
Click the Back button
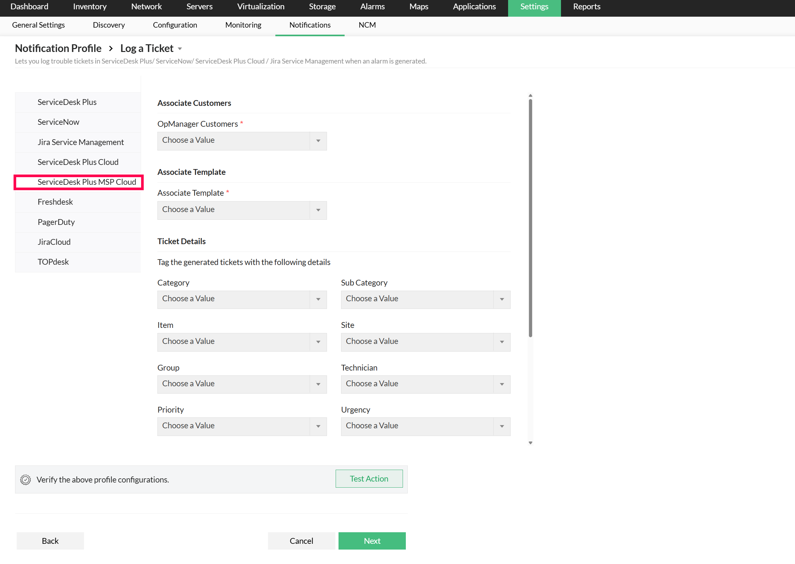coord(50,541)
